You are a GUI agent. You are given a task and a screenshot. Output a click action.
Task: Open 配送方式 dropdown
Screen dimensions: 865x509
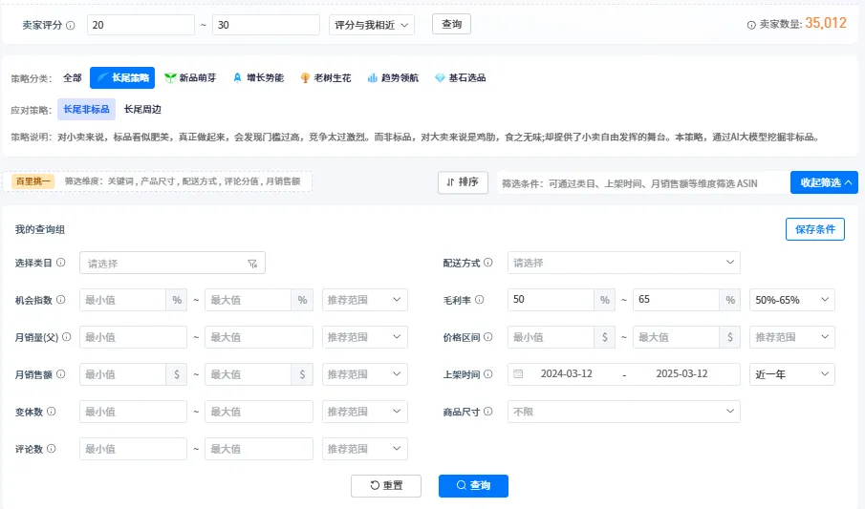coord(624,263)
